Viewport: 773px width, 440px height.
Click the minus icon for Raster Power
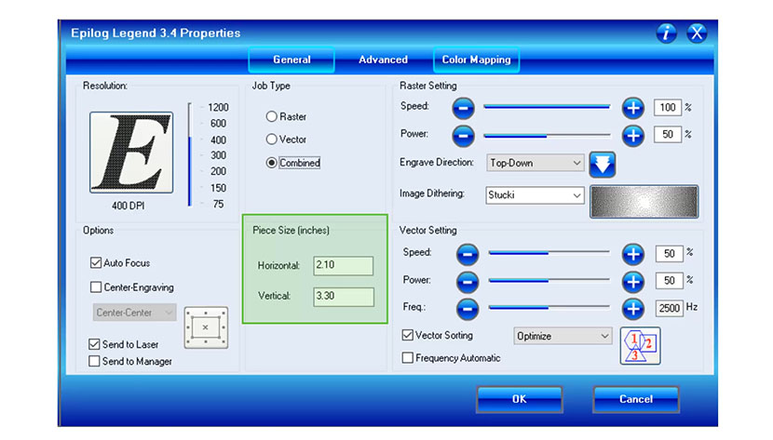pyautogui.click(x=464, y=135)
